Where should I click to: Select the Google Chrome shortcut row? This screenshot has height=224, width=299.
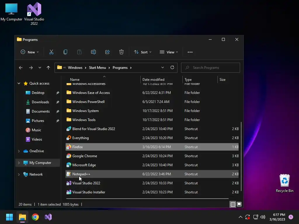click(152, 156)
